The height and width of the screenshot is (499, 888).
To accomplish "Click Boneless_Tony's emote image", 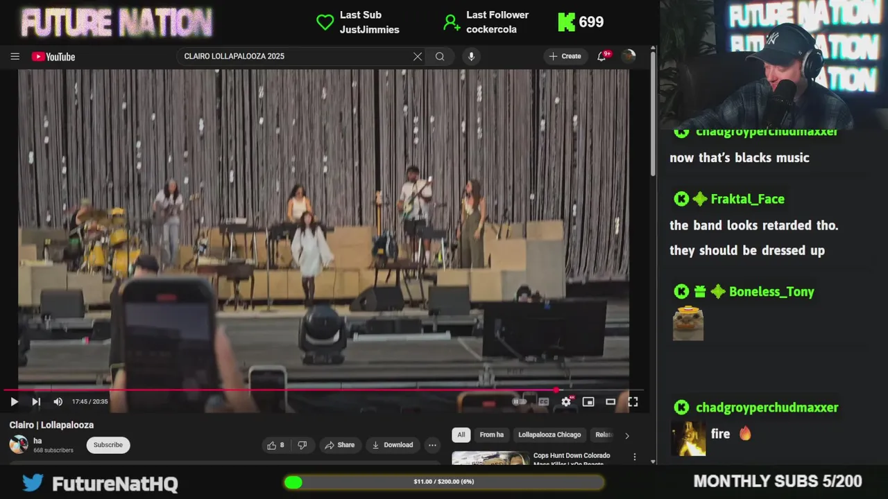I will point(688,323).
